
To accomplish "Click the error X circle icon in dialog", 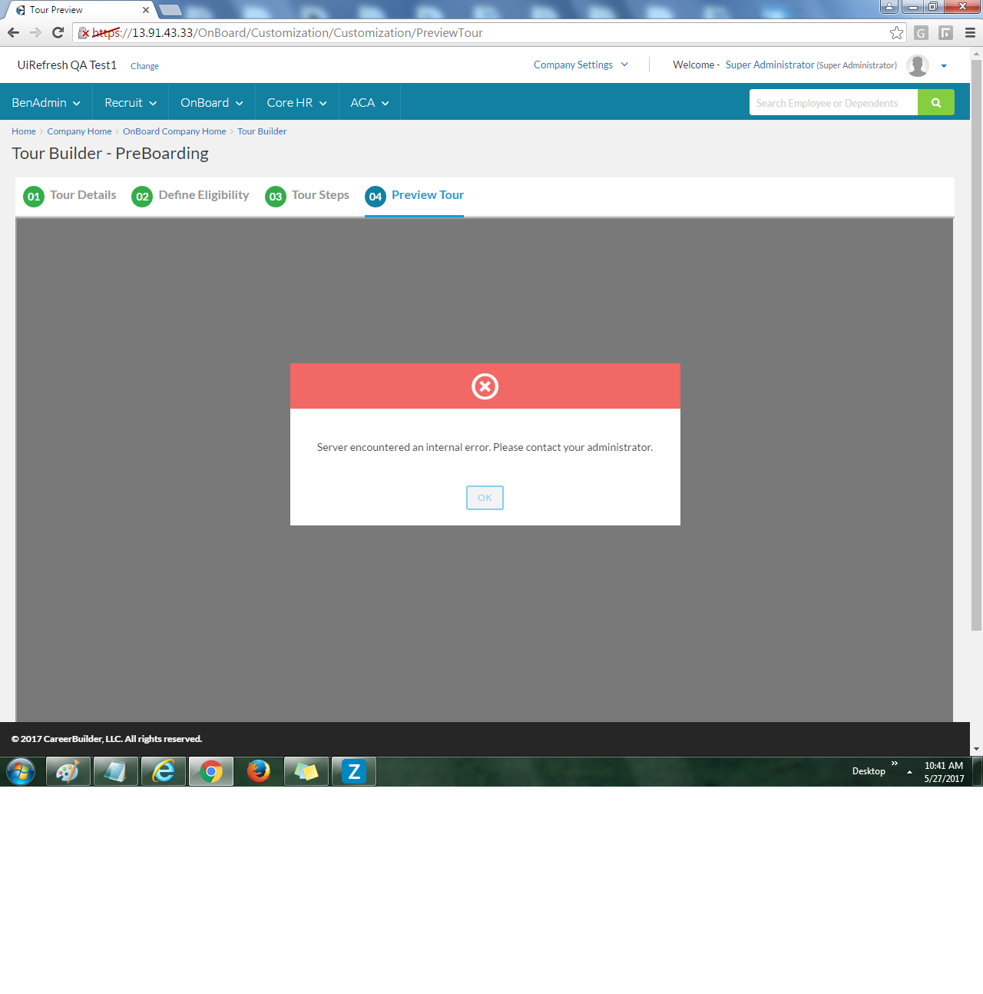I will click(x=485, y=386).
